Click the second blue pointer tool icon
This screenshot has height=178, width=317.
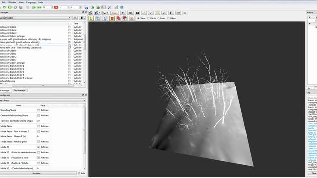point(98,18)
